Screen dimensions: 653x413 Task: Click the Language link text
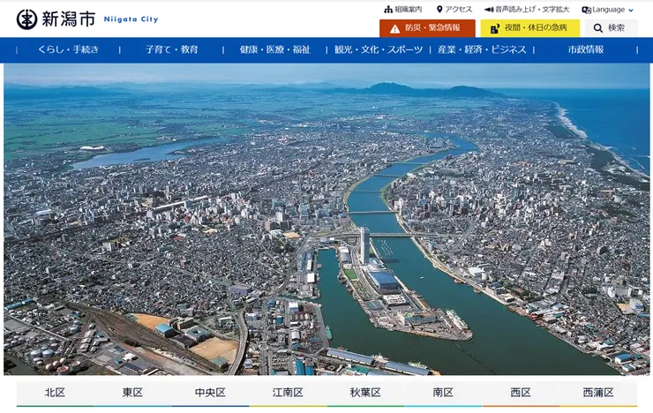[x=609, y=10]
